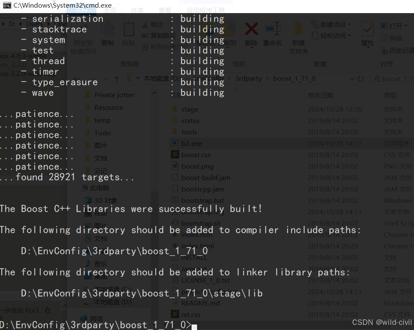Expand the 新建项目 dropdown arrow
This screenshot has height=330, width=414.
pyautogui.click(x=349, y=25)
